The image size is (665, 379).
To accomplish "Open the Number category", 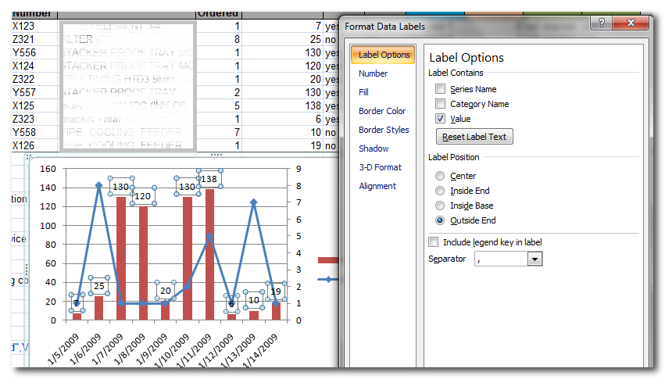I will point(373,73).
